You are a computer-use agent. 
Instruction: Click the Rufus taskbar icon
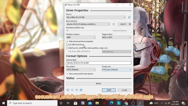(140, 103)
